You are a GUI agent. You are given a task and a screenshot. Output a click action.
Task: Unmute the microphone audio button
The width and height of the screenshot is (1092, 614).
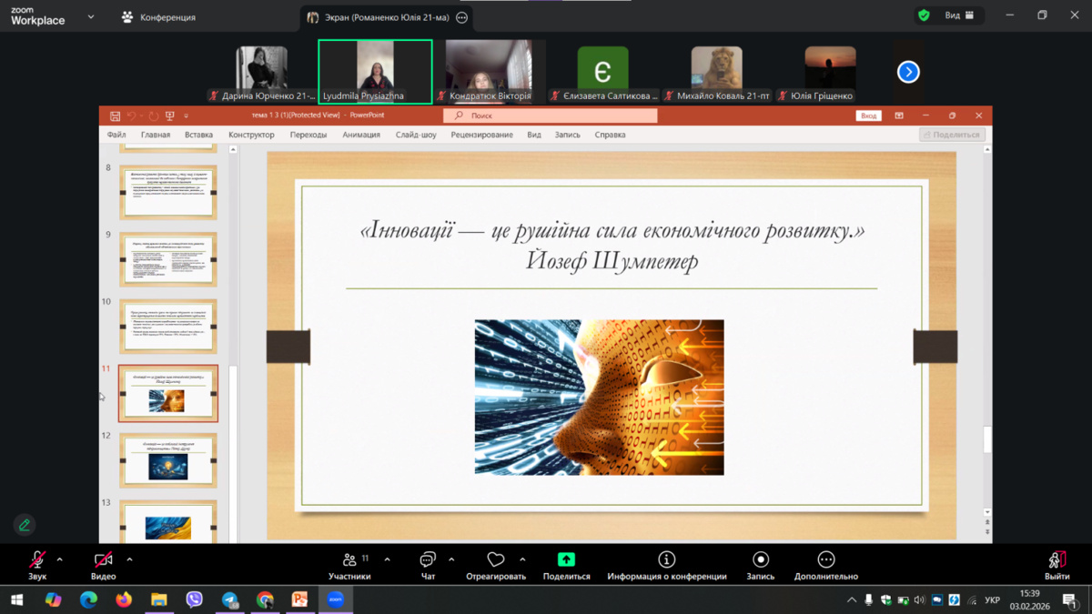37,560
